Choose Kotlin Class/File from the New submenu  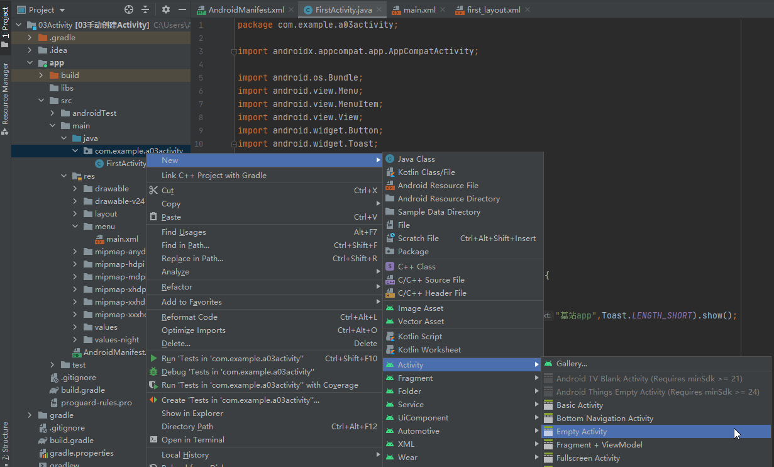463,172
